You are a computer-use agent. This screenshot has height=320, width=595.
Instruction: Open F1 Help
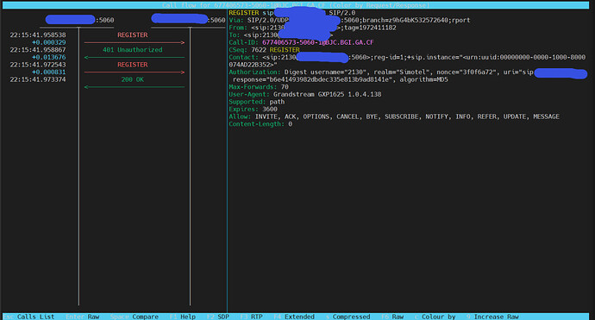click(x=183, y=317)
